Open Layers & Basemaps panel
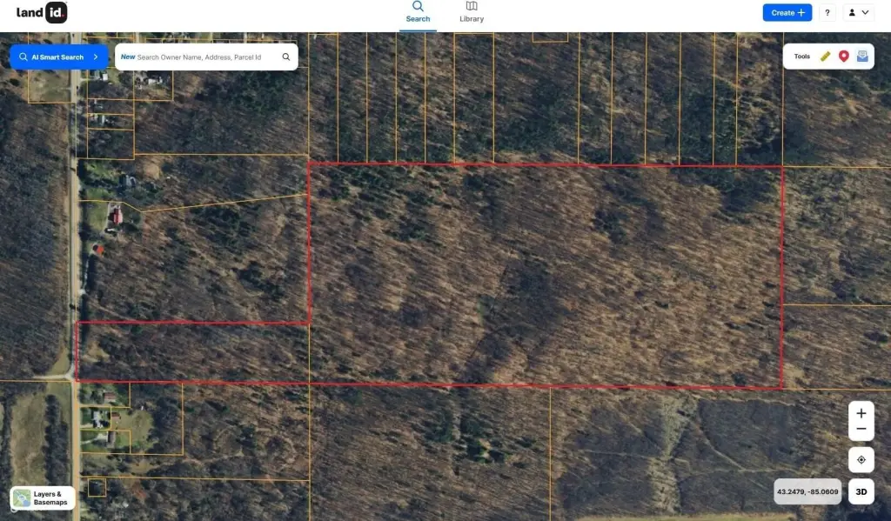Screen dimensions: 891x521 tap(43, 498)
